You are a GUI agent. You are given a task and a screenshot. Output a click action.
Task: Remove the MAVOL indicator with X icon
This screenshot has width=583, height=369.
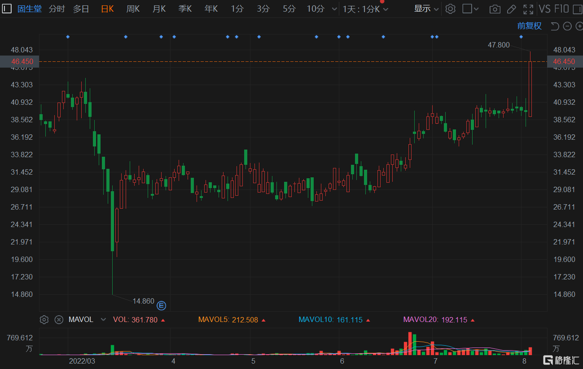coord(59,320)
